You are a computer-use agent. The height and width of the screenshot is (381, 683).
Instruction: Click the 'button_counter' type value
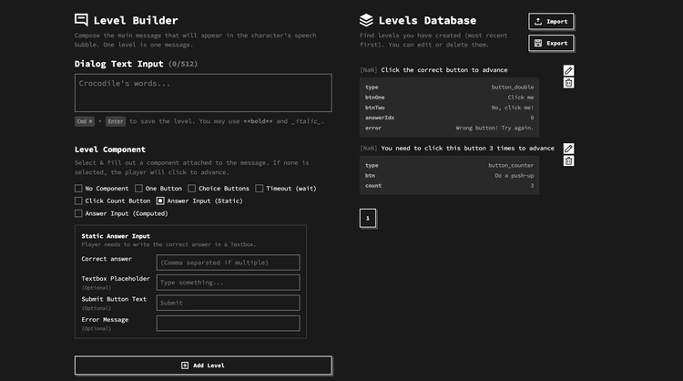[x=511, y=165]
